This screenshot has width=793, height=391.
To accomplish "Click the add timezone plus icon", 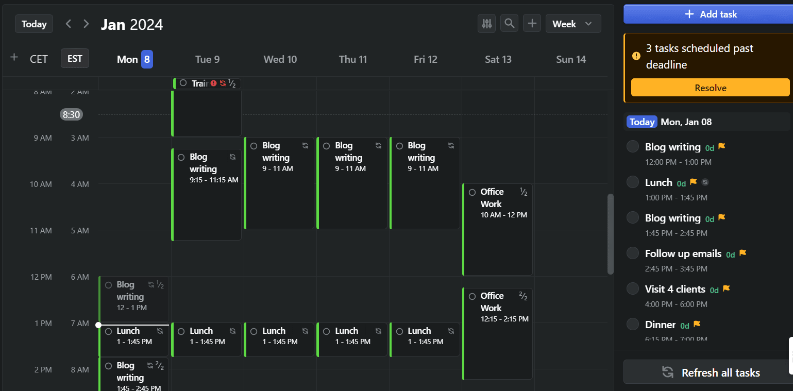I will (14, 58).
